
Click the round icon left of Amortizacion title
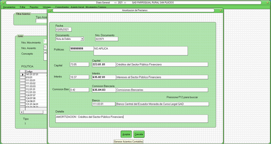(x=50, y=10)
